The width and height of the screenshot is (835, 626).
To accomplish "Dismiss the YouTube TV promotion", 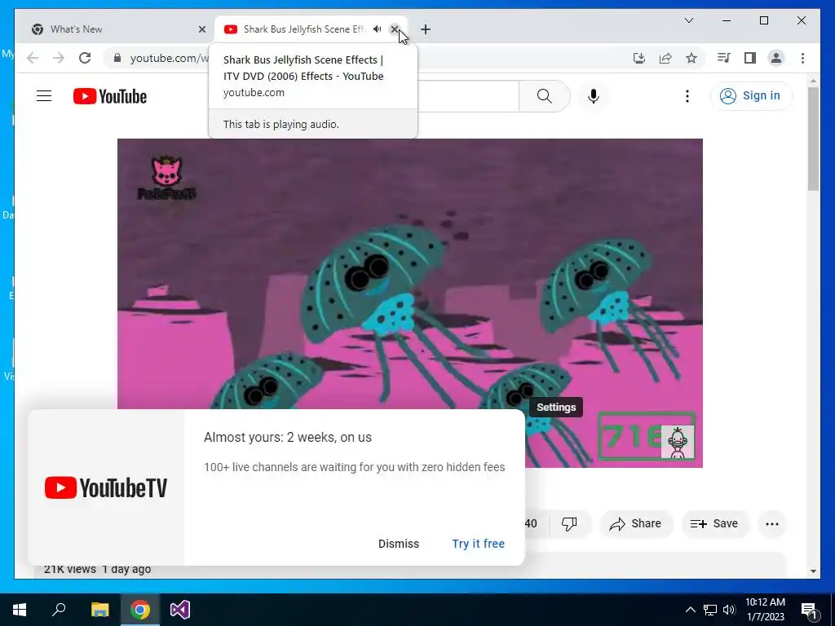I will click(x=398, y=544).
